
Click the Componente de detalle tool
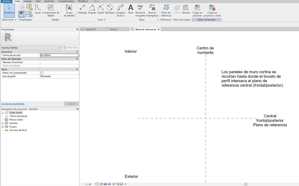click(51, 10)
